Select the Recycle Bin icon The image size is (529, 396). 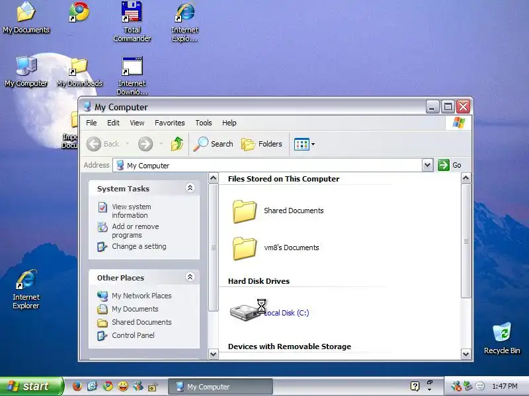click(502, 338)
